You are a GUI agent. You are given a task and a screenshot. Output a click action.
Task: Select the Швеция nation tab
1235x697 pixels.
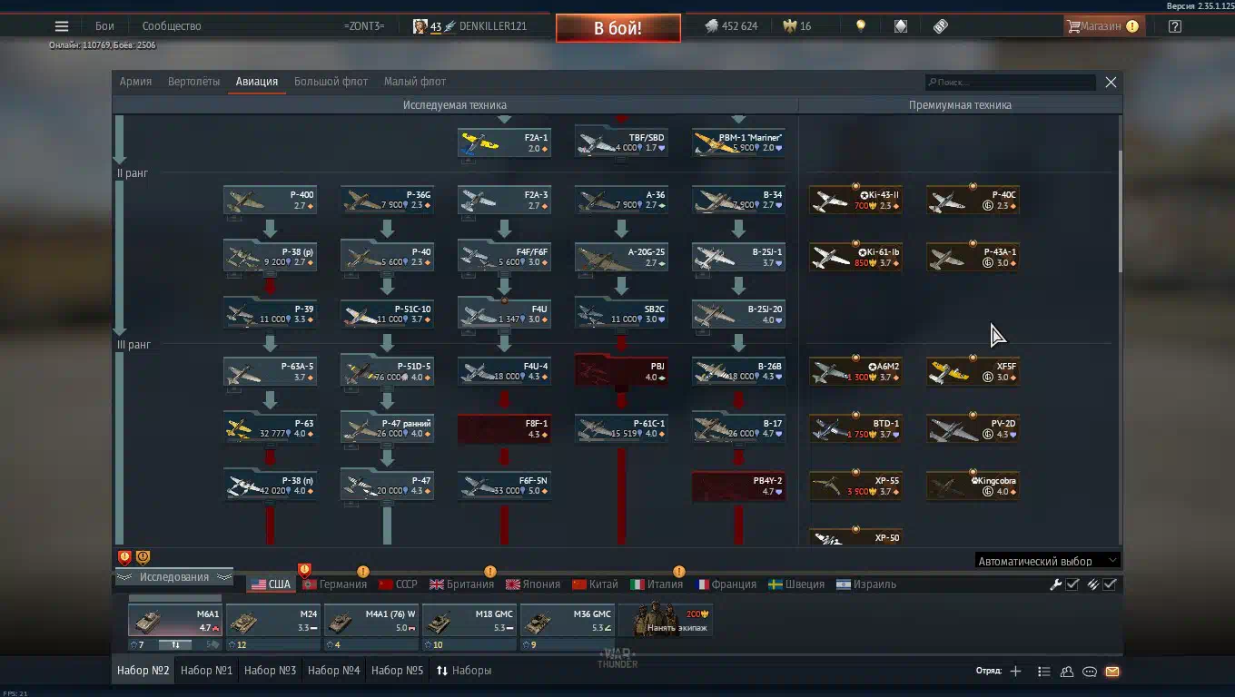click(796, 584)
